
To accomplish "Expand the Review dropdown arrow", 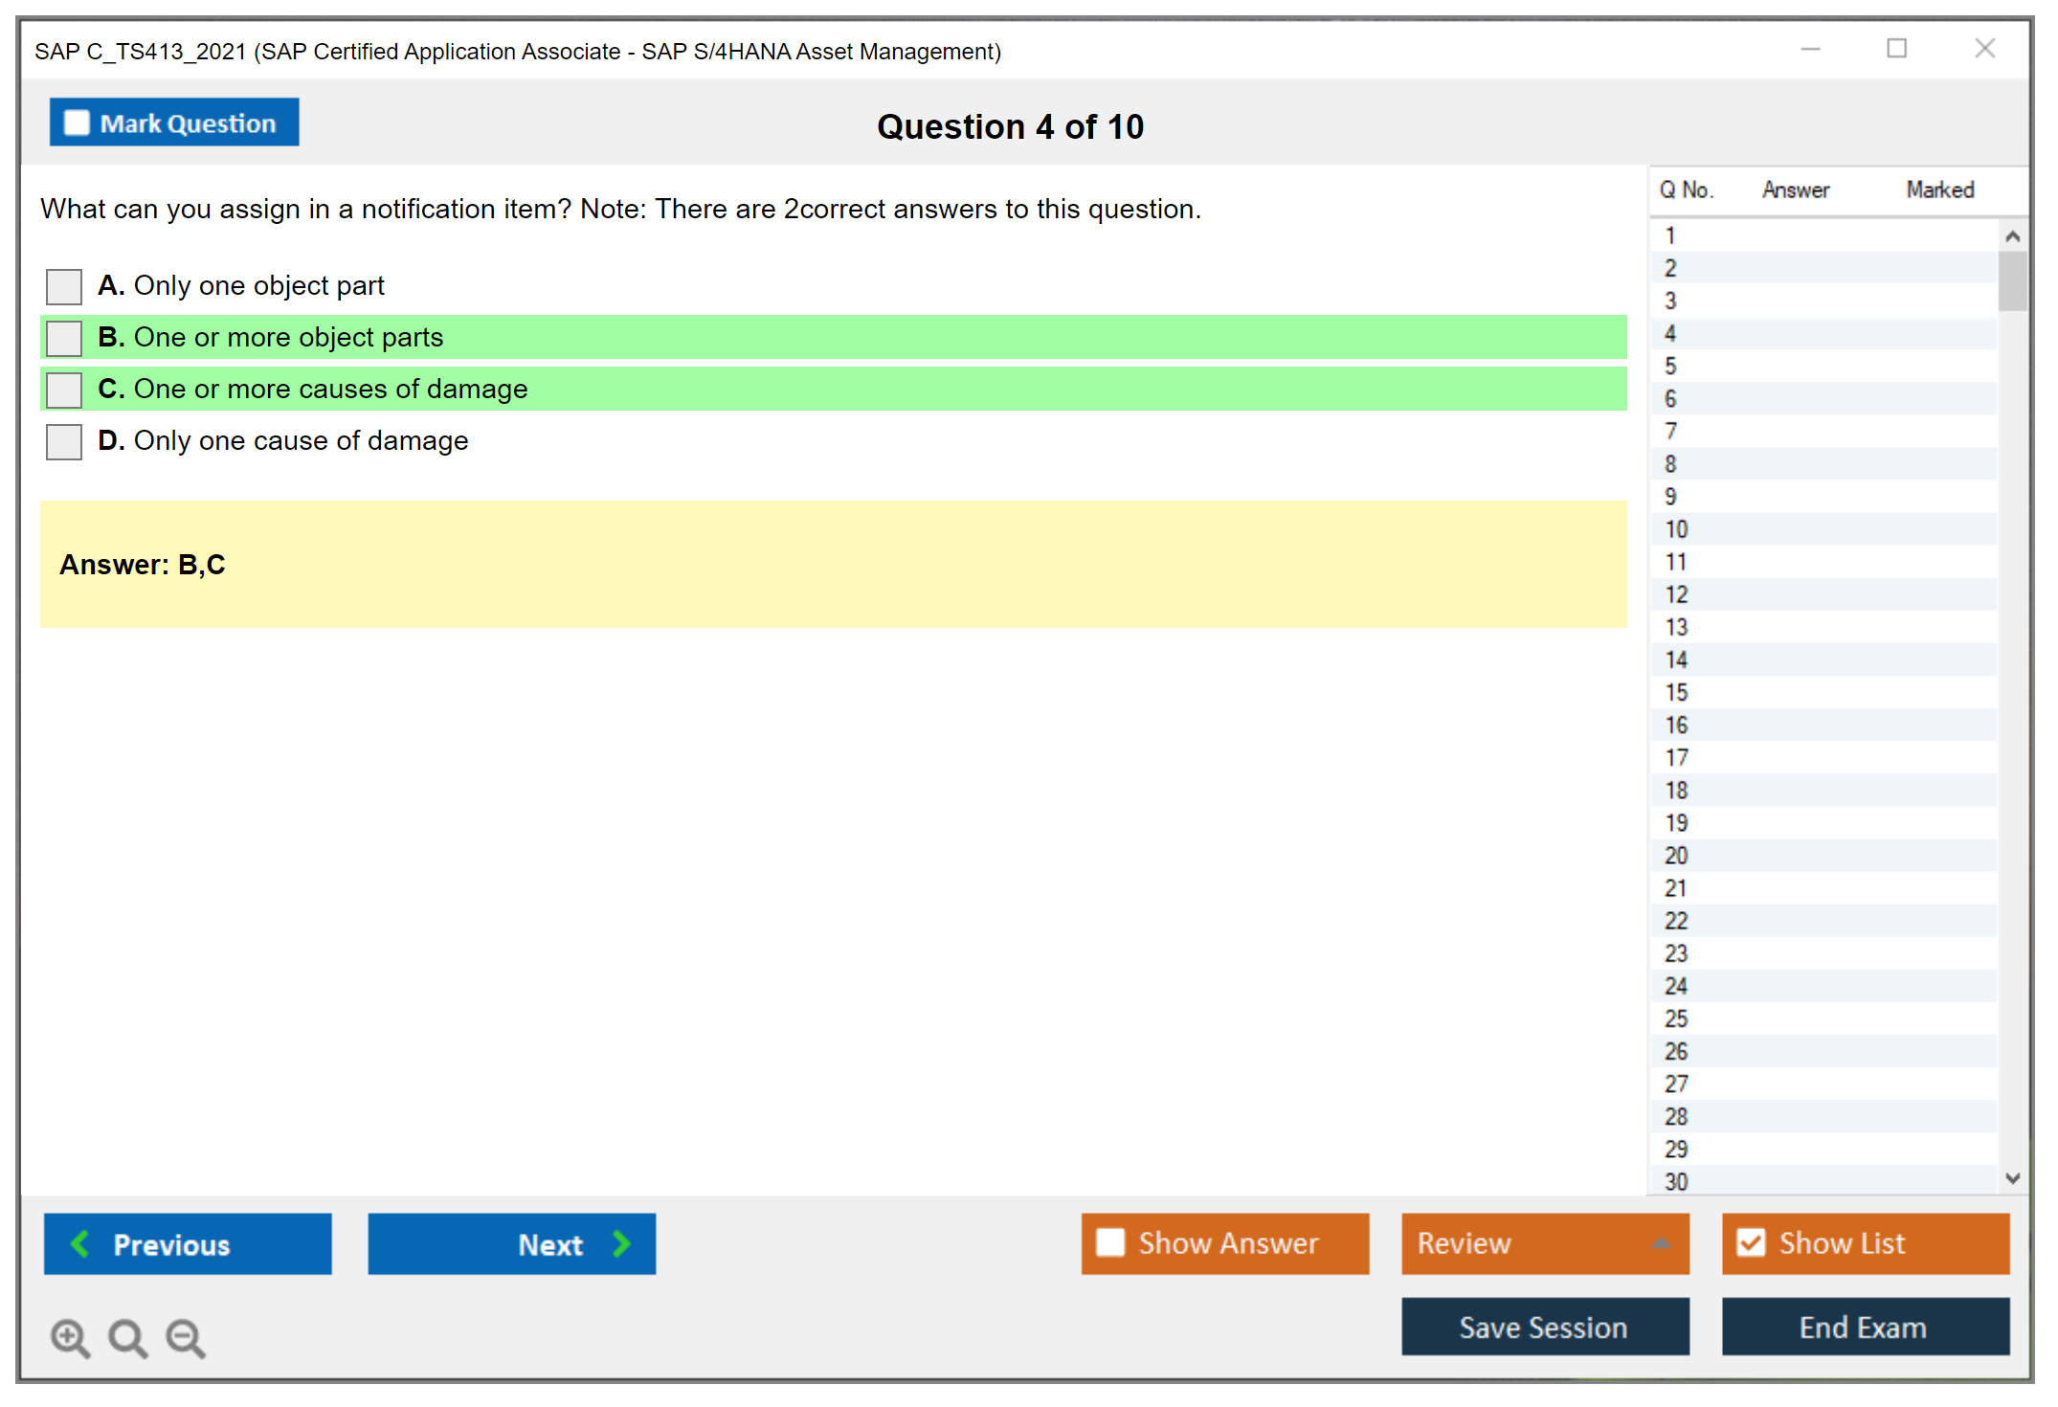I will tap(1661, 1243).
